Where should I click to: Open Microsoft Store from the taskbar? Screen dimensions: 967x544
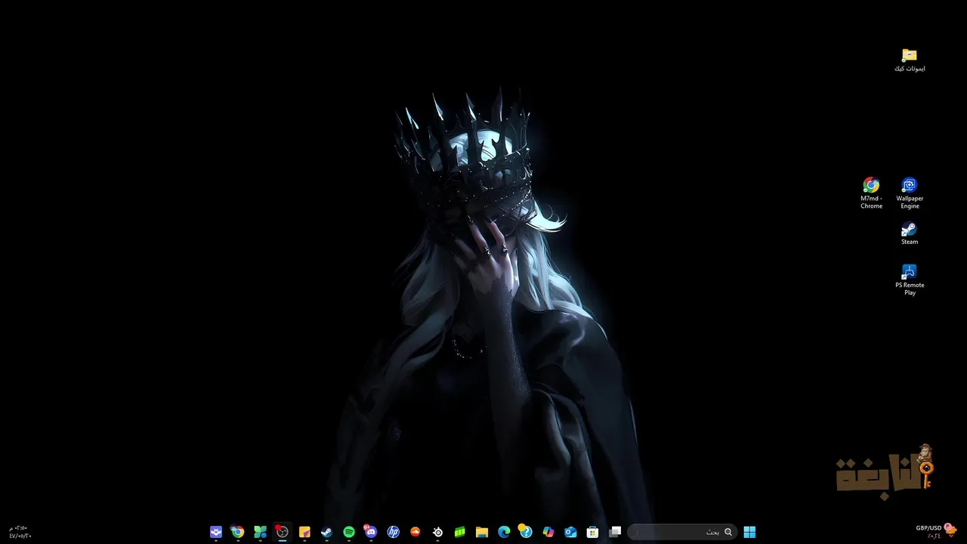click(593, 532)
